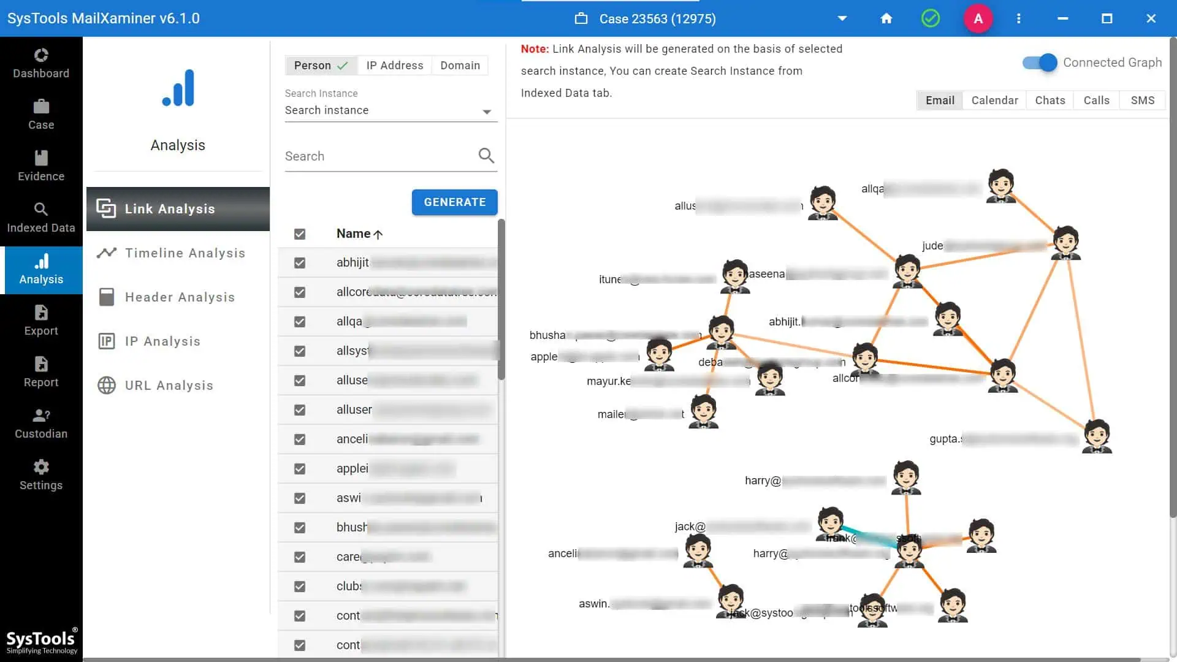Toggle the Connected Graph switch

pyautogui.click(x=1040, y=63)
